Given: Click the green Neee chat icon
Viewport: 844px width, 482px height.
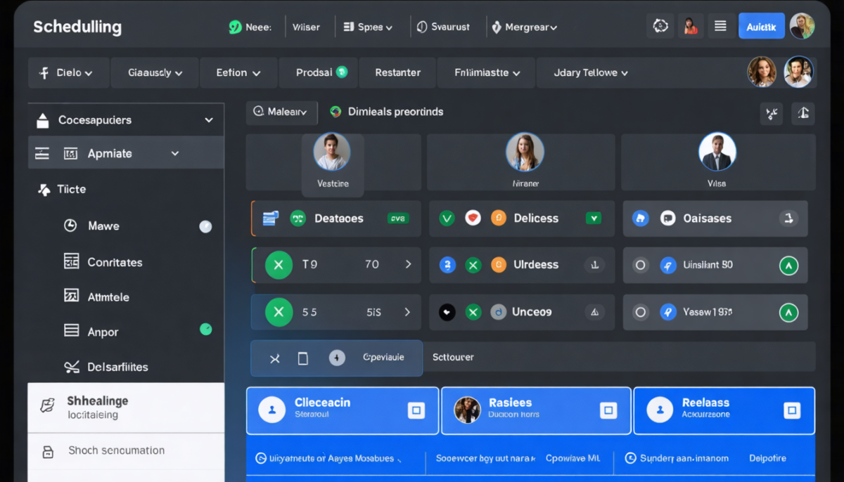Looking at the screenshot, I should coord(235,27).
